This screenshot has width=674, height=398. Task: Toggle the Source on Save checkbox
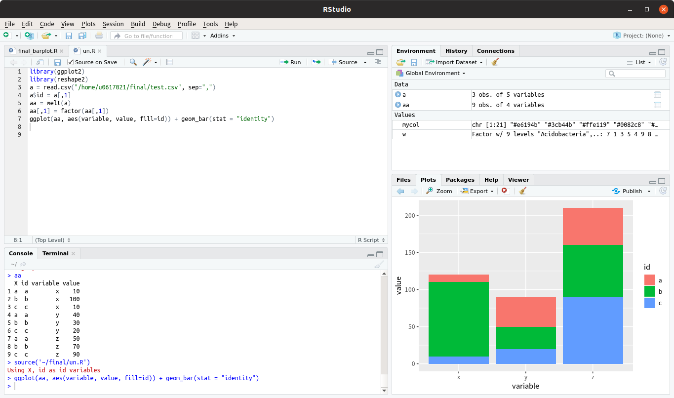point(71,62)
